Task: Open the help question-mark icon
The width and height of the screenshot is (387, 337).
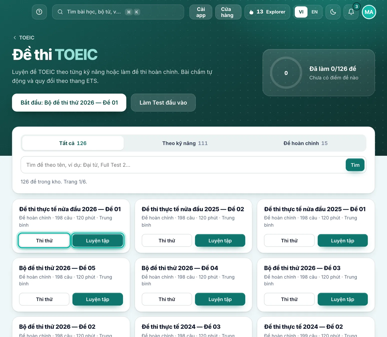Action: 39,12
